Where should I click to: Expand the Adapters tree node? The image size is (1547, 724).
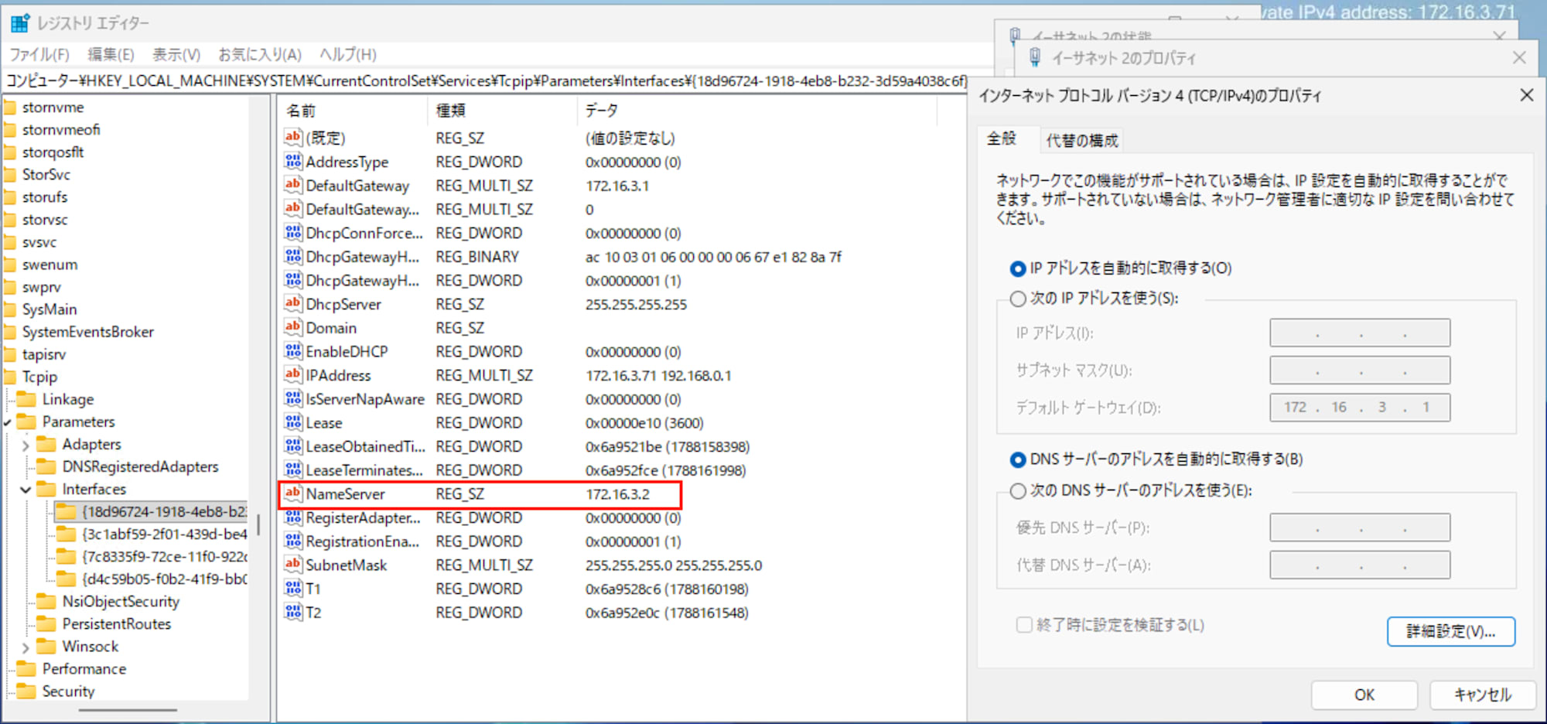[26, 445]
